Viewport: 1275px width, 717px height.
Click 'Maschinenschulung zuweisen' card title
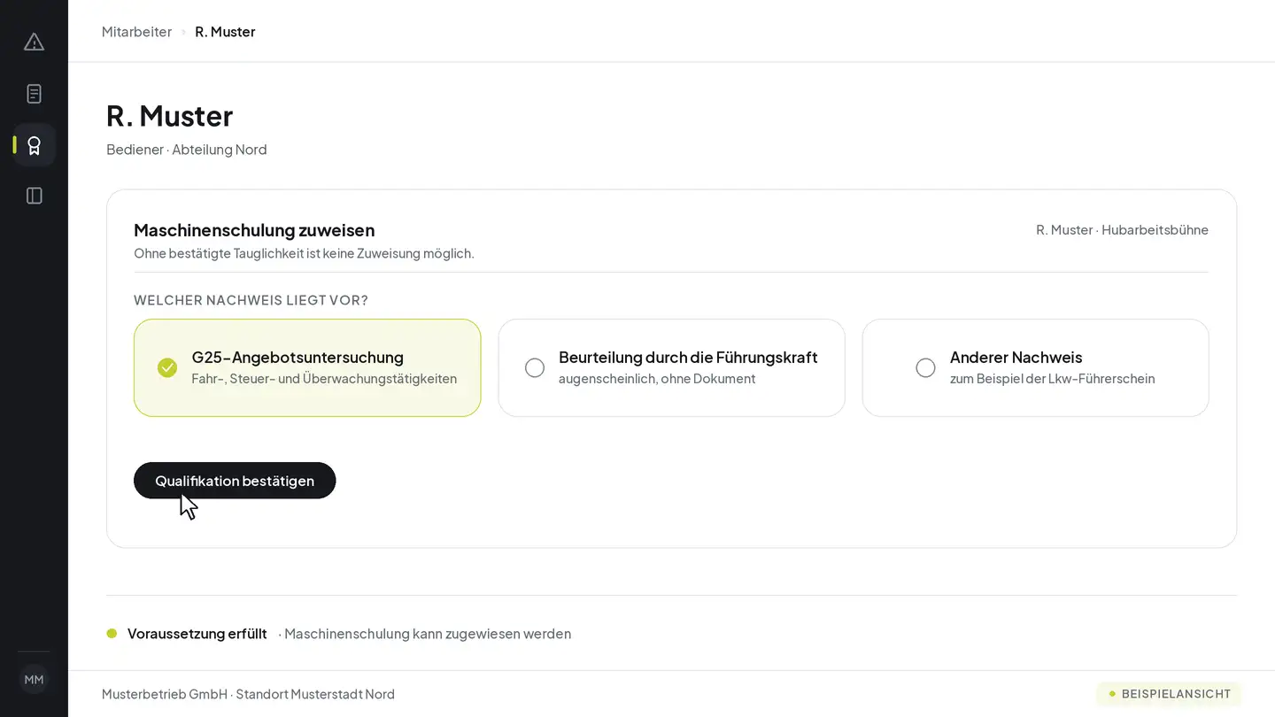coord(254,230)
